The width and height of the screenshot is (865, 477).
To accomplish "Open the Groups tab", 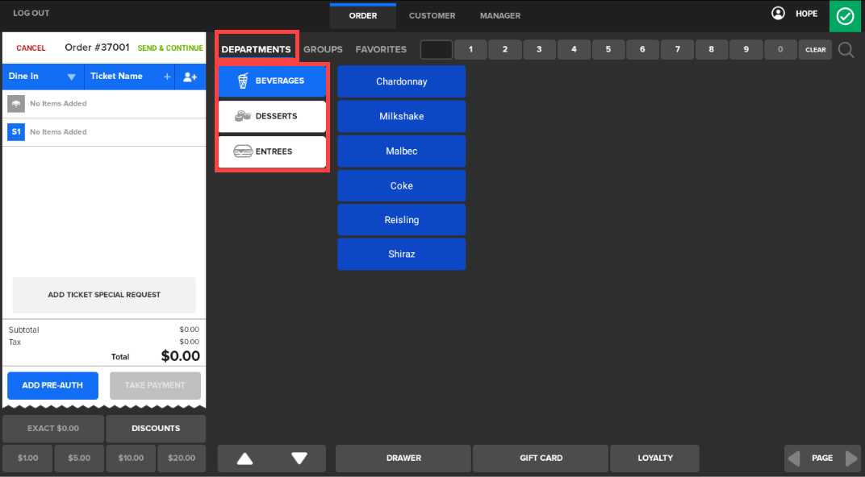I will [323, 50].
